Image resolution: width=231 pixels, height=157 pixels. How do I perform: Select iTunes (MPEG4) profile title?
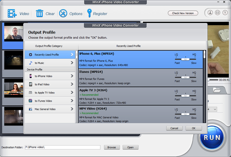pyautogui.click(x=91, y=72)
